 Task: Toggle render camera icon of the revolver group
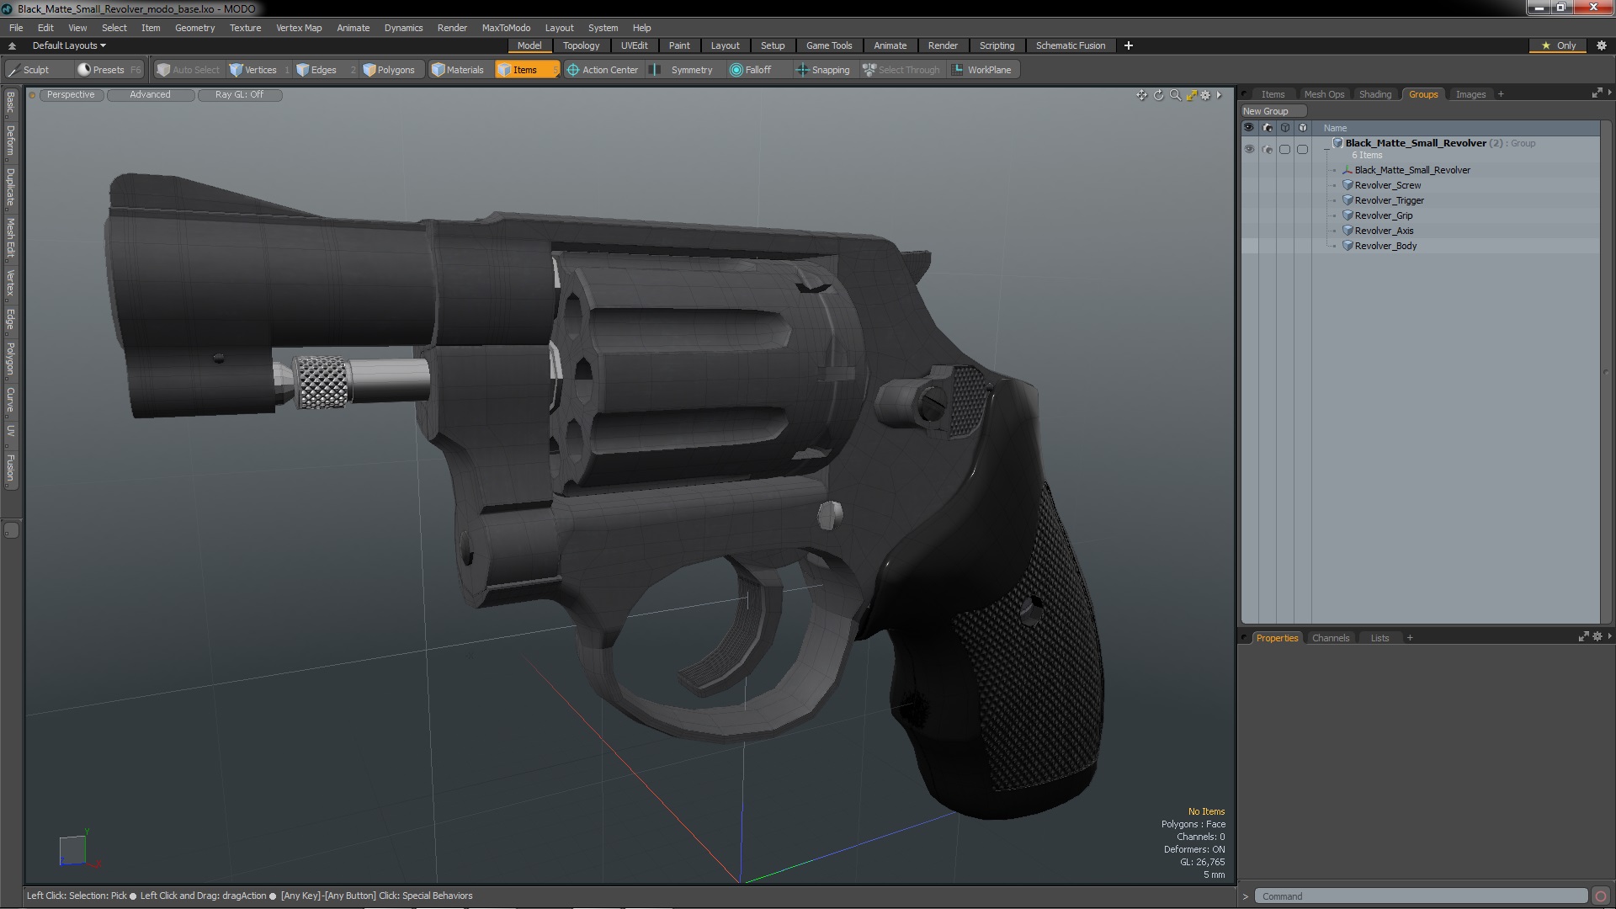(1268, 149)
